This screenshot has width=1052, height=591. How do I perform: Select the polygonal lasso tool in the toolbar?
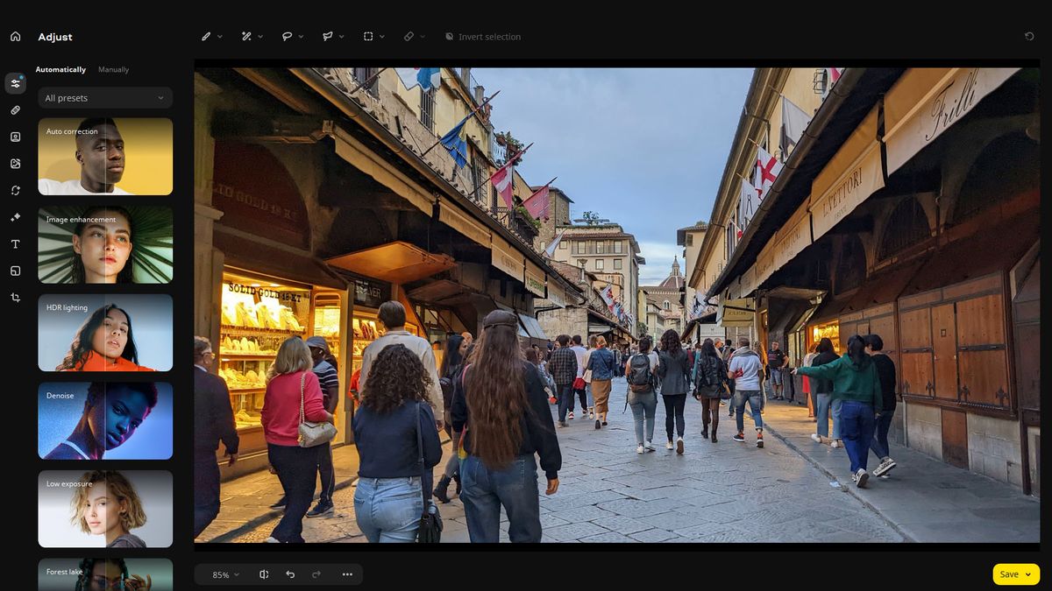point(326,36)
